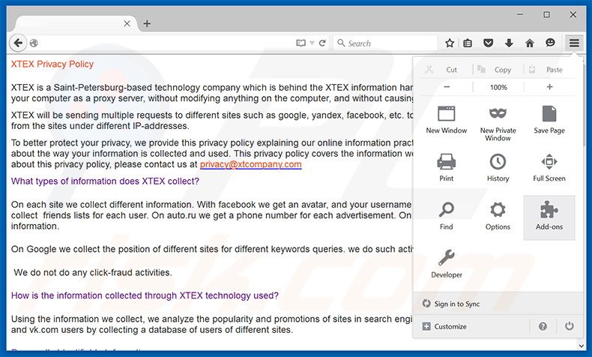The height and width of the screenshot is (357, 592).
Task: Open a new tab with plus
Action: [x=147, y=24]
